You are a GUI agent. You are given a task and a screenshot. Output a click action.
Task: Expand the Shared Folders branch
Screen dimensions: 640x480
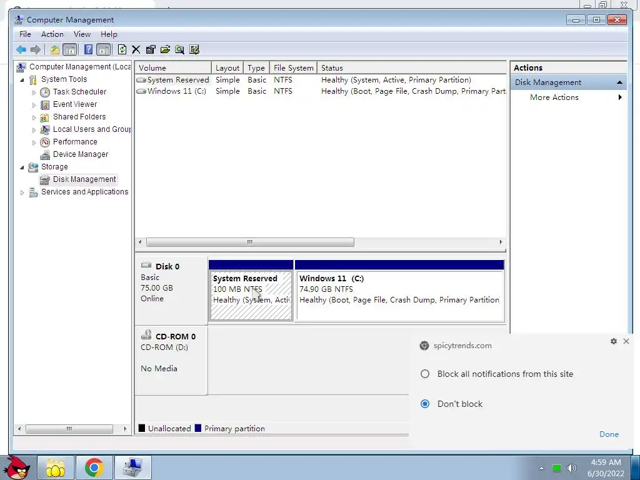(34, 117)
